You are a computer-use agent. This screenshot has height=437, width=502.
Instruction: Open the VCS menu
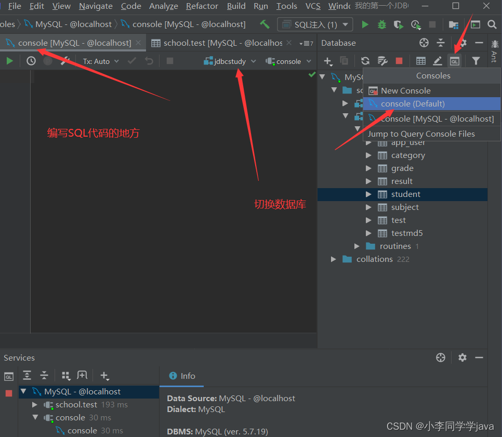[x=313, y=6]
